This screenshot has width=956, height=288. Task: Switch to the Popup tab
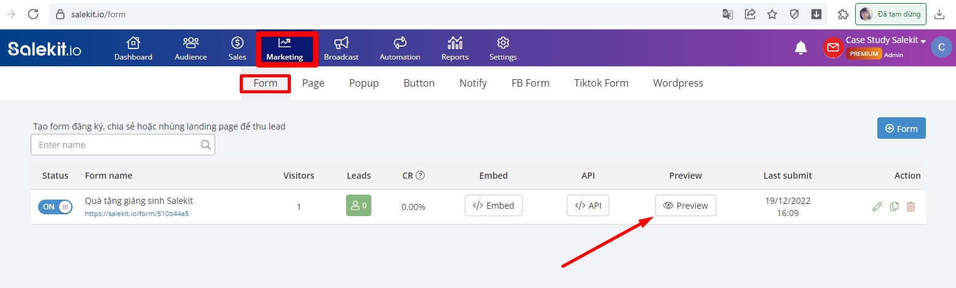364,83
